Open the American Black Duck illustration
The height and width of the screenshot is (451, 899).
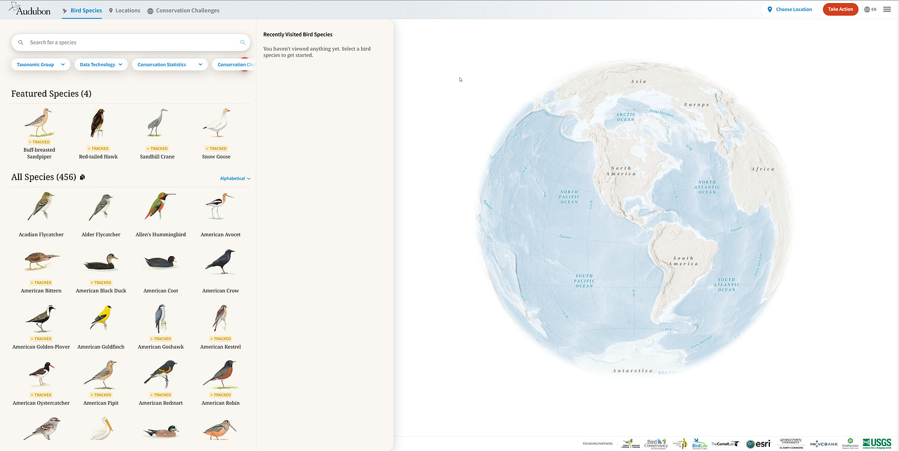pyautogui.click(x=101, y=262)
